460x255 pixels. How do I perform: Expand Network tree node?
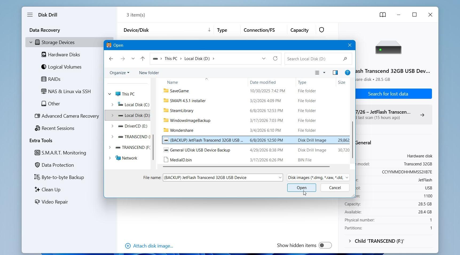point(110,158)
